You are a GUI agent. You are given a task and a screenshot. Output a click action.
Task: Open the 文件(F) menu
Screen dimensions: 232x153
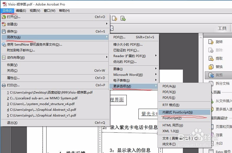(x=7, y=11)
